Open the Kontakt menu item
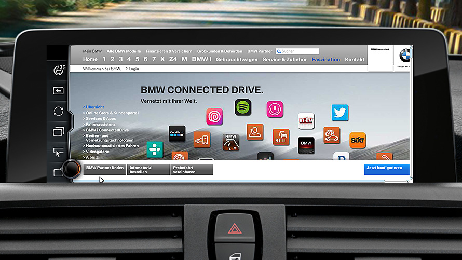This screenshot has height=260, width=462. tap(355, 60)
